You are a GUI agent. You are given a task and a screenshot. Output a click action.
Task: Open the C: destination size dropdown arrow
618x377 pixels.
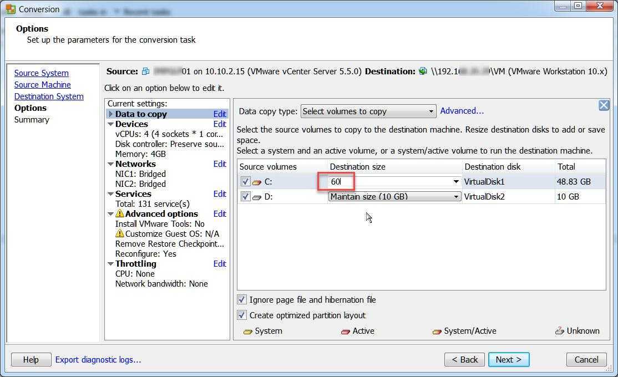(456, 182)
